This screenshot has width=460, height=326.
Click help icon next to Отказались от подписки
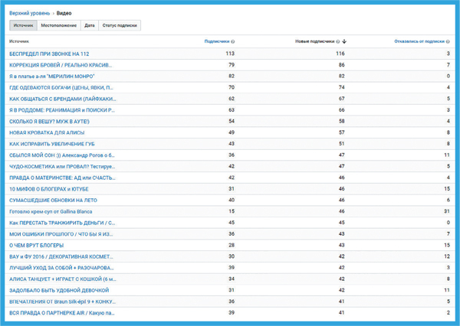(x=449, y=41)
